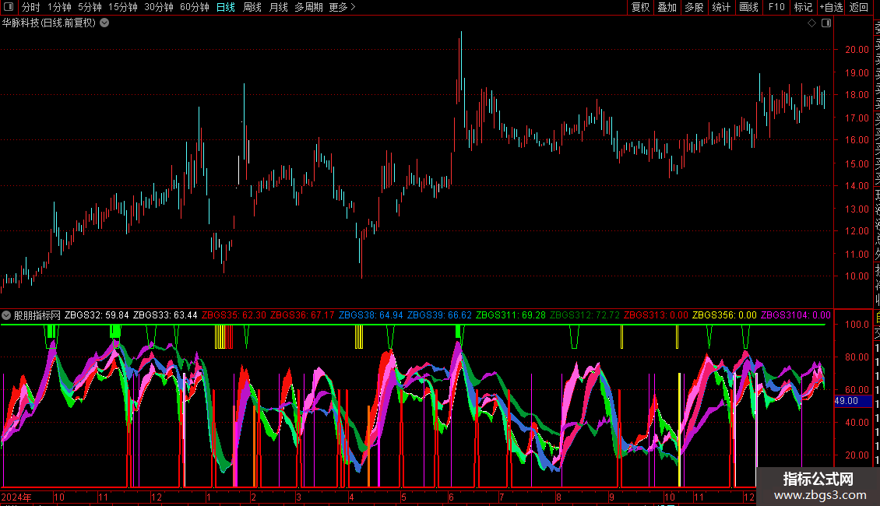Viewport: 880px width, 506px height.
Task: Select the 60分钟 period
Action: point(194,7)
